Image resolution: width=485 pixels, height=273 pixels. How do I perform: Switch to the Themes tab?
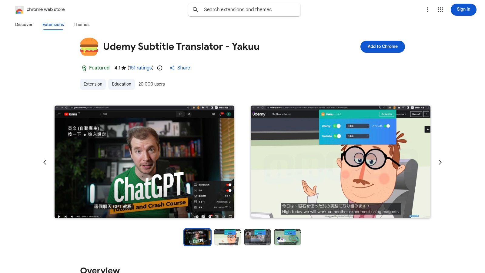click(x=82, y=25)
